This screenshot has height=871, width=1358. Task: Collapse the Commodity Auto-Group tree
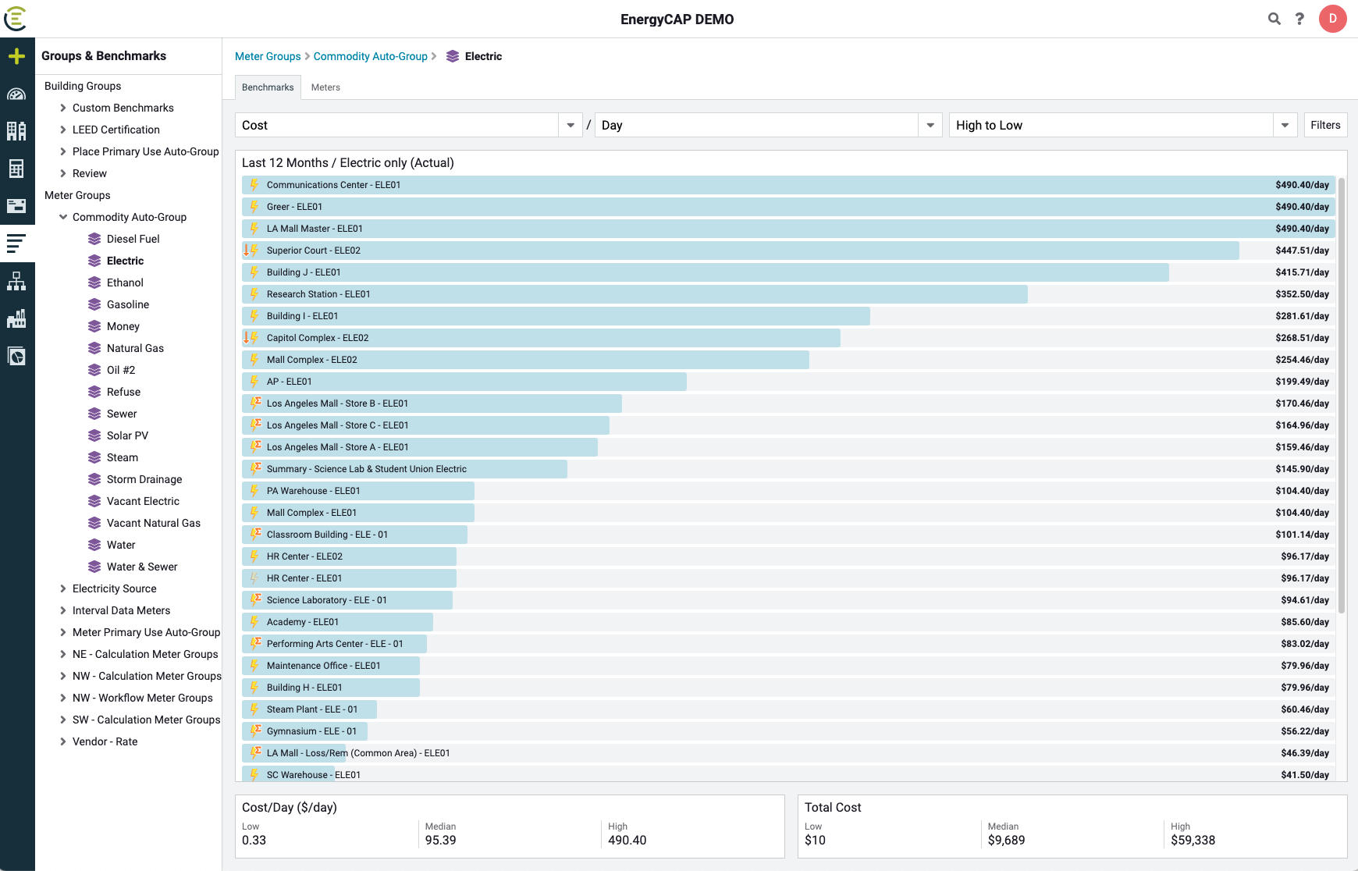(x=63, y=217)
